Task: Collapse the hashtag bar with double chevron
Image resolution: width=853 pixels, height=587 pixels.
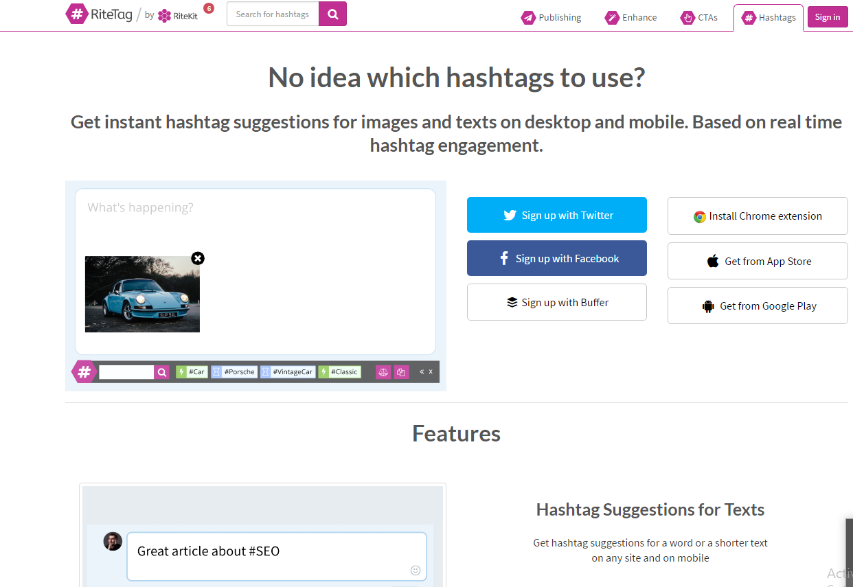Action: 422,372
